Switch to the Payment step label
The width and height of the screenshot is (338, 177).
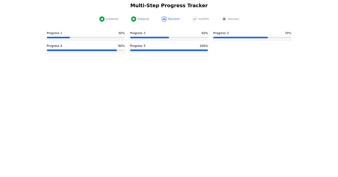coord(174,19)
